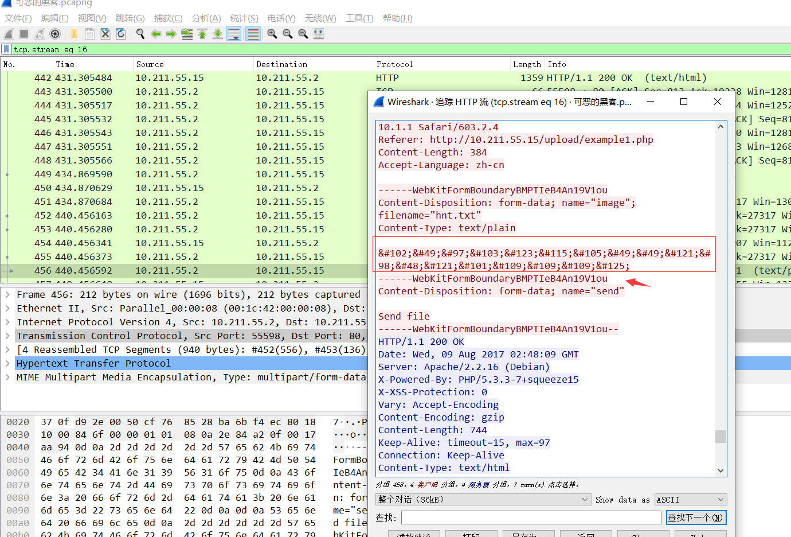
Task: Click the stream view scrollbar thumb
Action: pyautogui.click(x=721, y=437)
